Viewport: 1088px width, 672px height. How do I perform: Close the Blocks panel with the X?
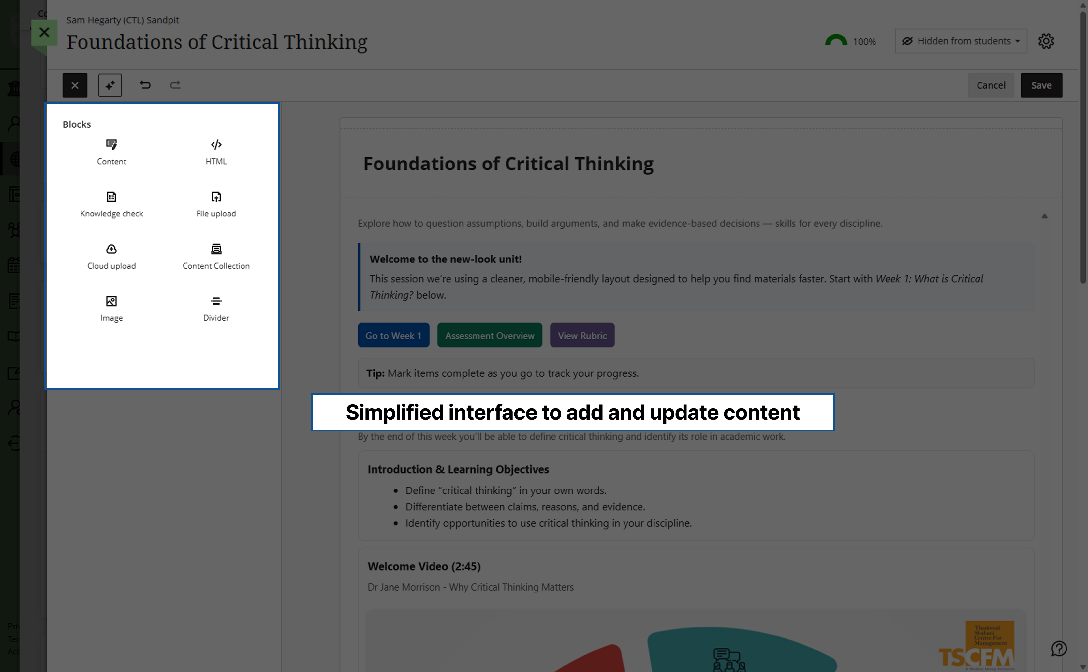(x=75, y=85)
